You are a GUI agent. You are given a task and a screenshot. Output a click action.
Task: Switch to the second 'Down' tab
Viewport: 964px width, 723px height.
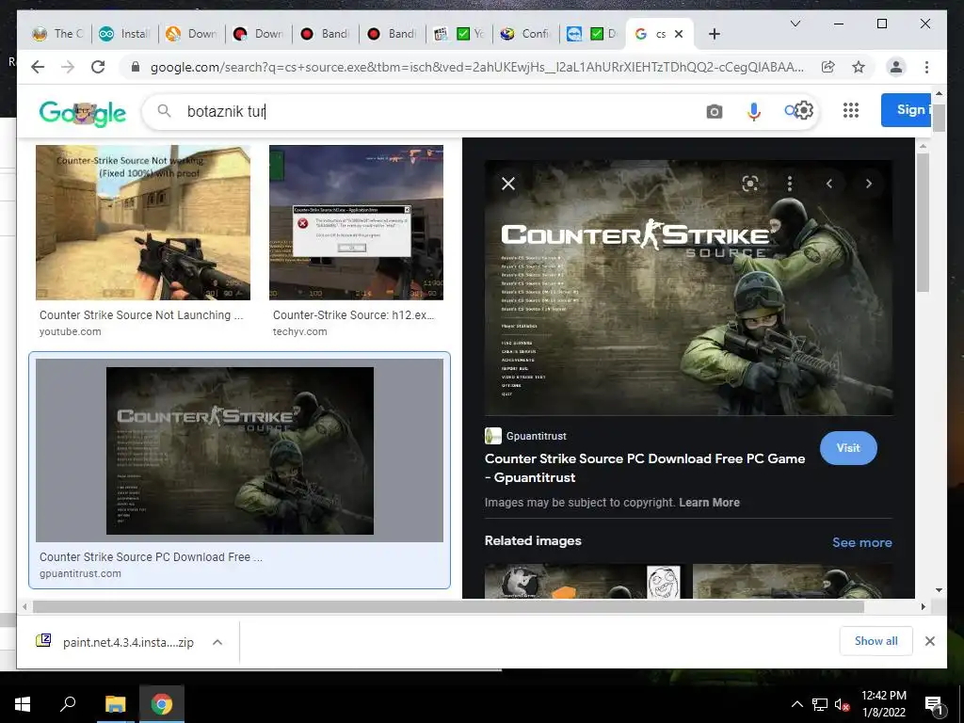[259, 34]
